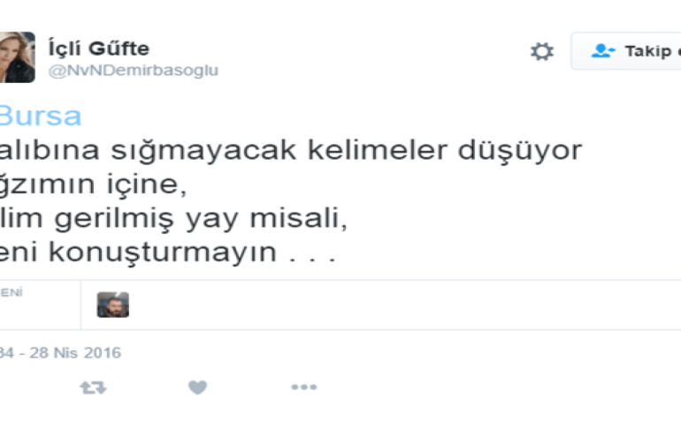Image resolution: width=681 pixels, height=428 pixels.
Task: View the bearded liker's avatar
Action: (113, 304)
